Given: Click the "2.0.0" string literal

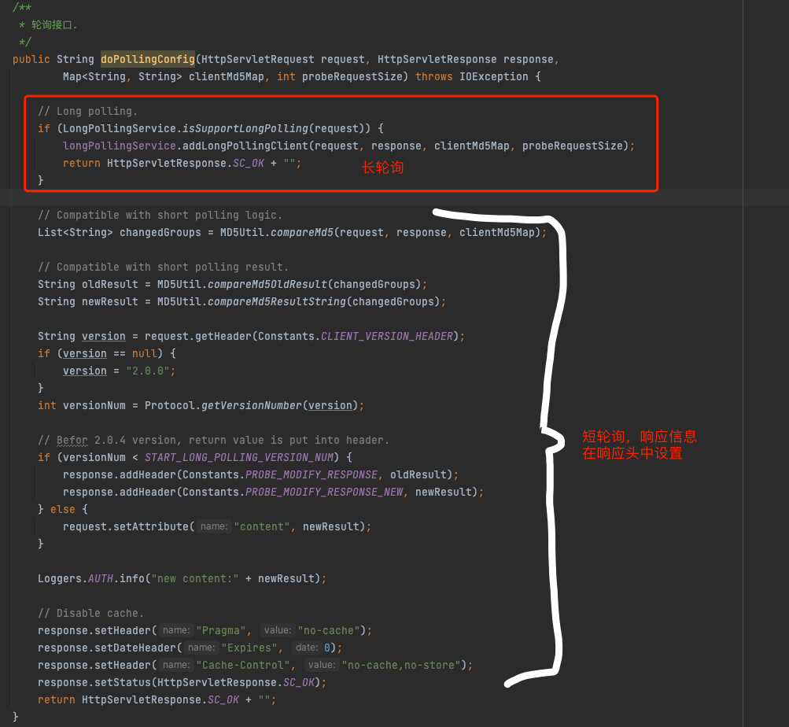Looking at the screenshot, I should click(147, 371).
